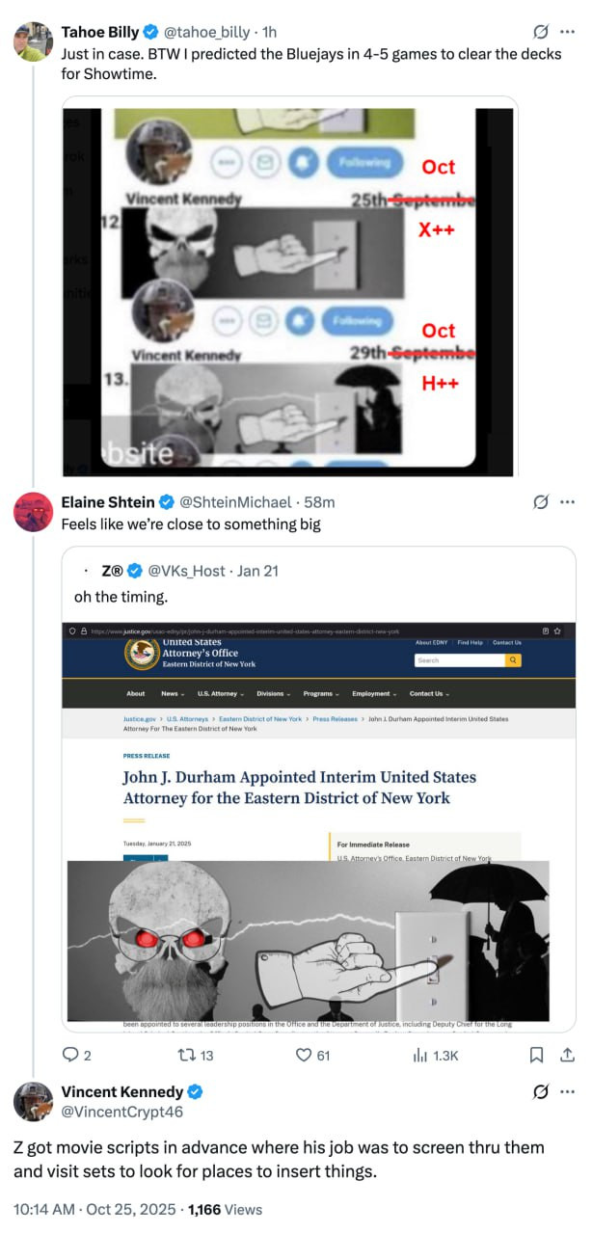Open more options on Vincent Kennedy's tweet
Screen dimensions: 592x1234
(x=568, y=1091)
